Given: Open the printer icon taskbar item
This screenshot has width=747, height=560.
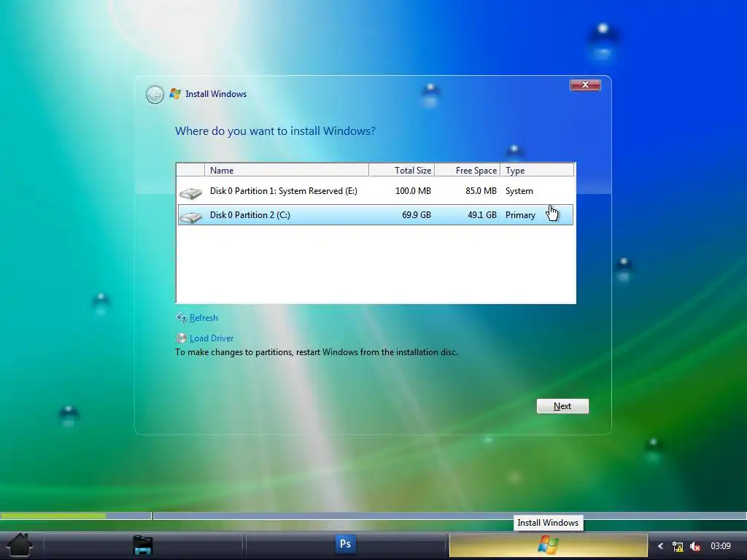Looking at the screenshot, I should point(142,545).
